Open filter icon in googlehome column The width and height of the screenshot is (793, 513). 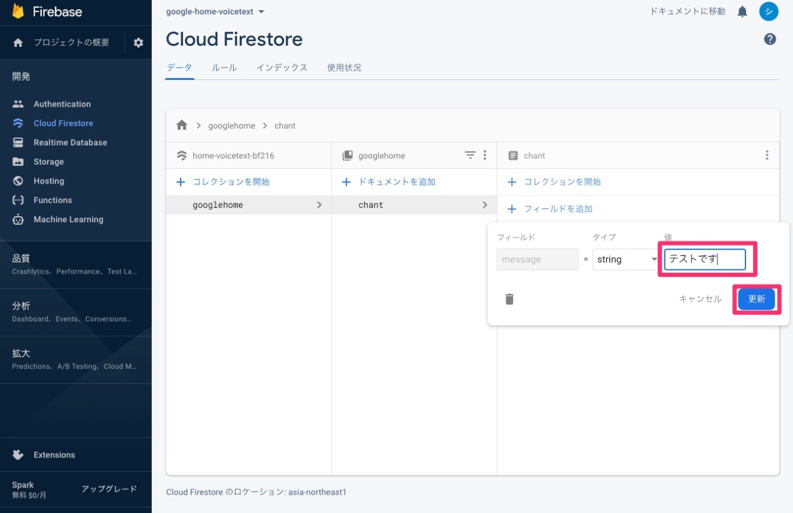coord(470,155)
